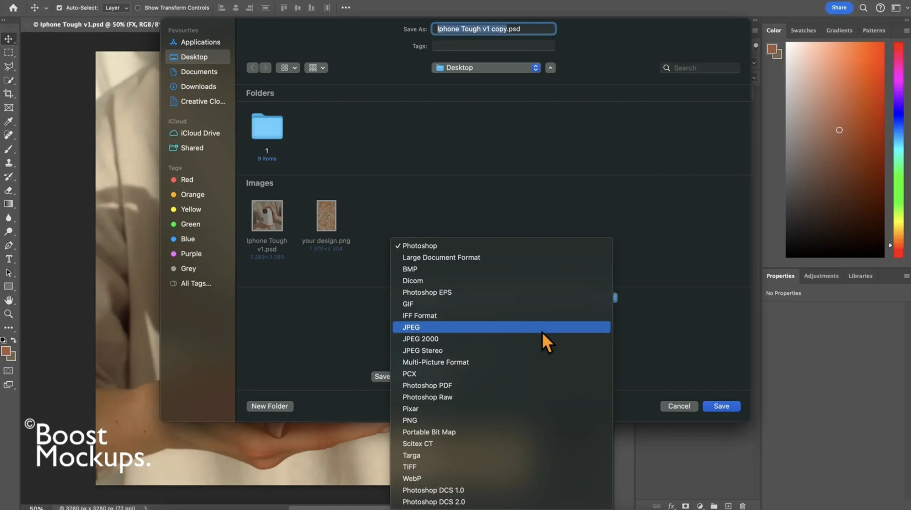Open the Help question mark icon

coord(880,7)
